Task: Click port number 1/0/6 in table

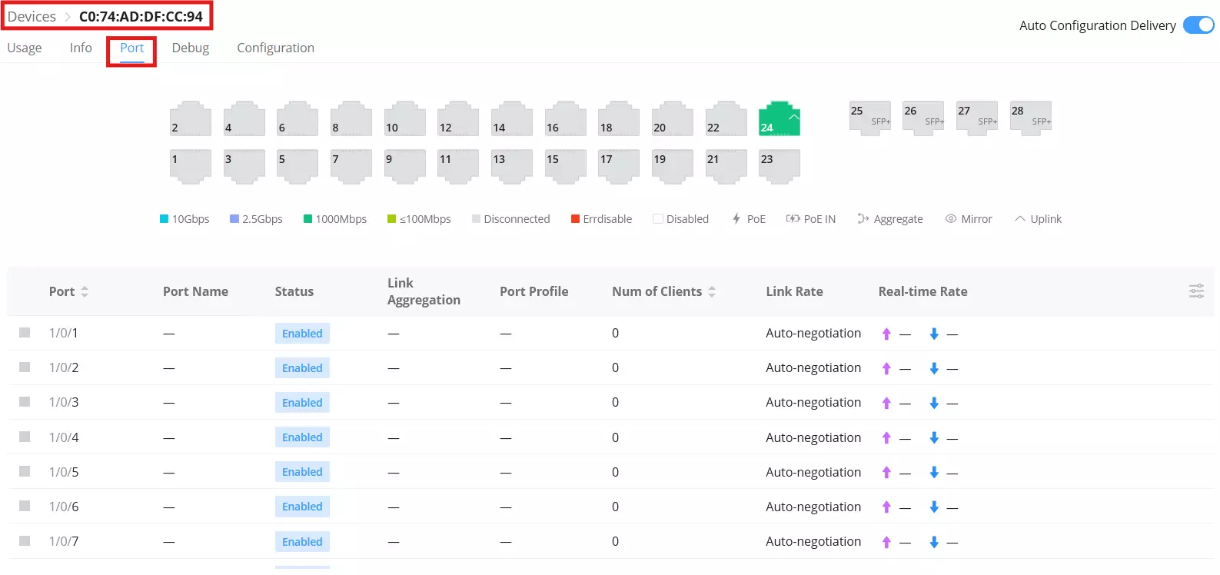Action: pyautogui.click(x=64, y=507)
